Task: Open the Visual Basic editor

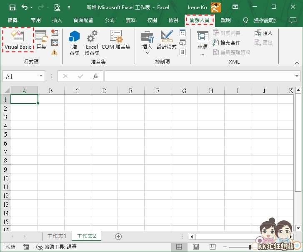Action: (18, 40)
